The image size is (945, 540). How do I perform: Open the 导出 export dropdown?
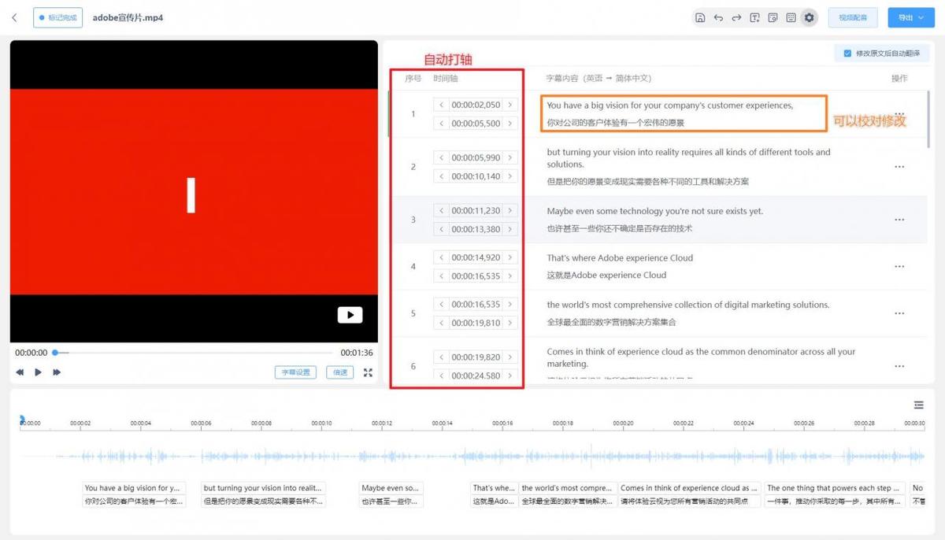click(910, 17)
